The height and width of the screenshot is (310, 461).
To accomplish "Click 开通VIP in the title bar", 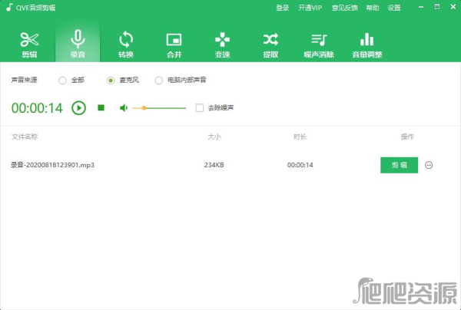I will 310,8.
